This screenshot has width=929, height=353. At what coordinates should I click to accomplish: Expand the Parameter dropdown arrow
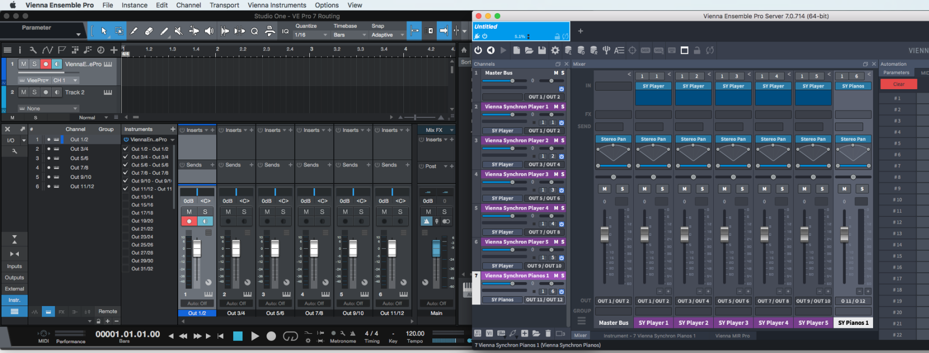pyautogui.click(x=78, y=35)
